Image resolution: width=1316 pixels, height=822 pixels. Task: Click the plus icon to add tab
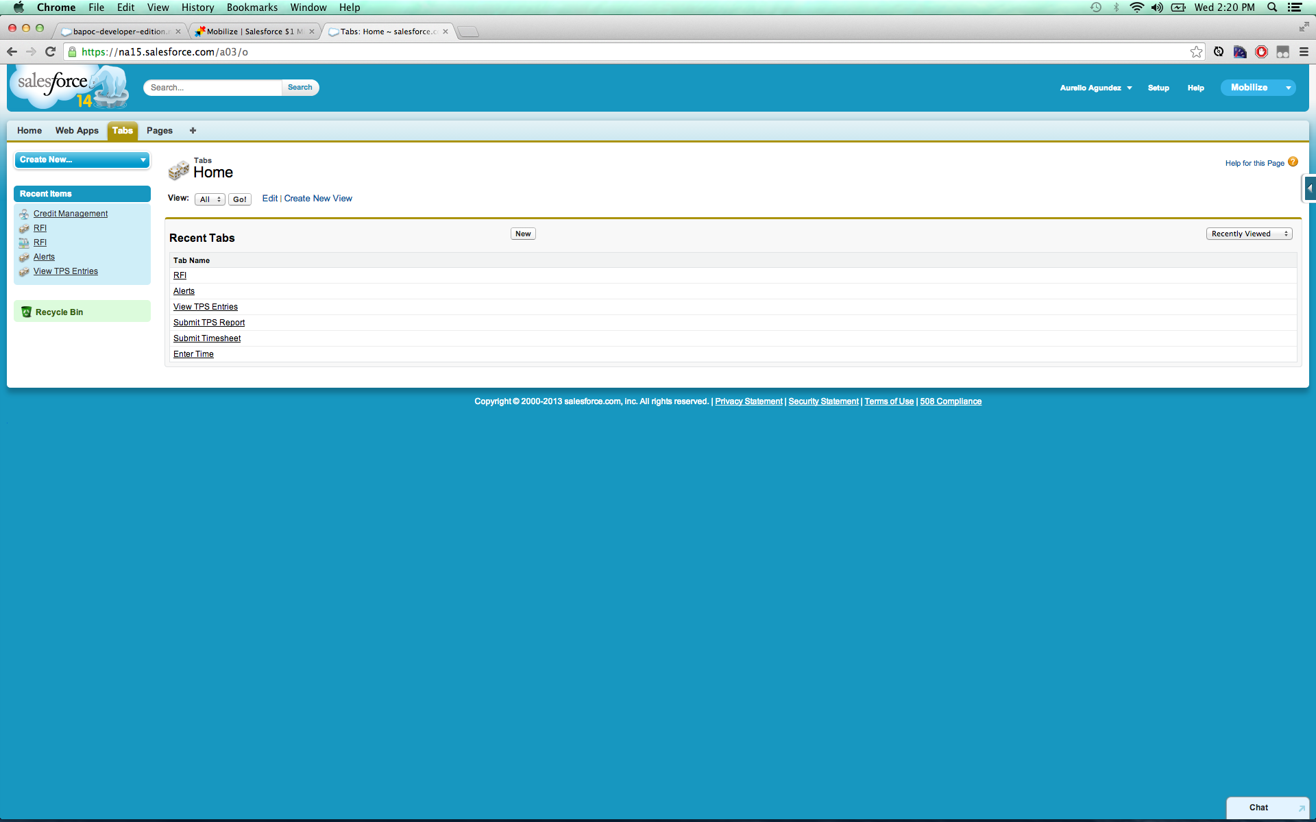pyautogui.click(x=193, y=130)
